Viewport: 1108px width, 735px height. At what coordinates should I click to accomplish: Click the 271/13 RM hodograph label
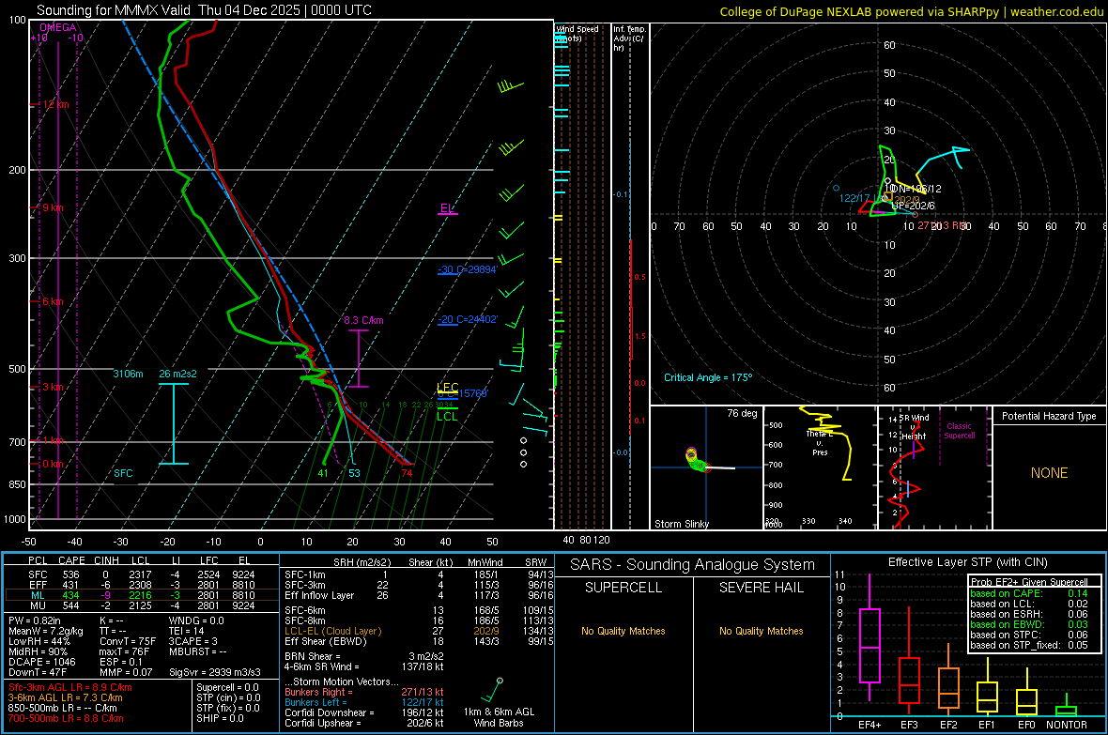point(942,225)
